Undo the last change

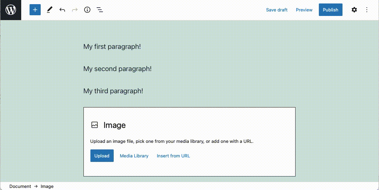click(x=62, y=10)
